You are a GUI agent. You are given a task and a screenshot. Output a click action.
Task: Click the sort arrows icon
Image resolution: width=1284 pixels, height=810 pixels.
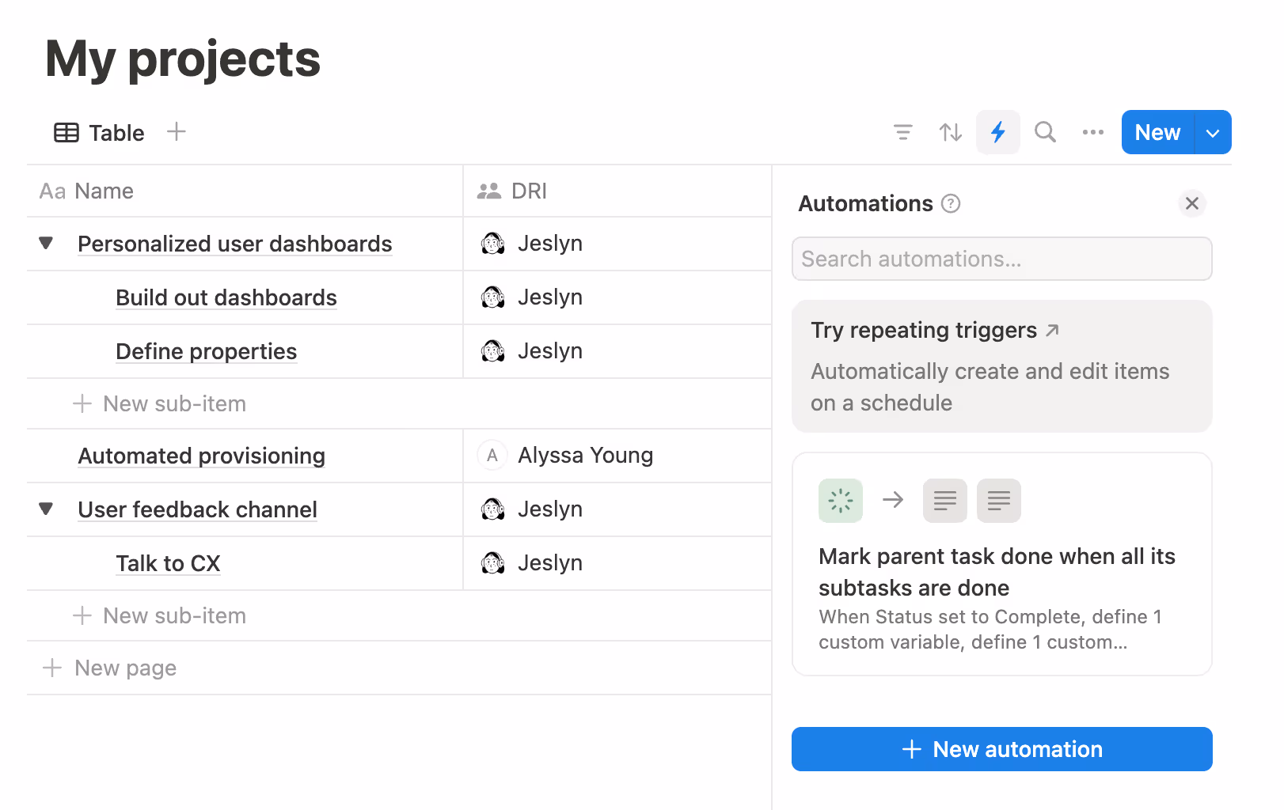(x=950, y=132)
